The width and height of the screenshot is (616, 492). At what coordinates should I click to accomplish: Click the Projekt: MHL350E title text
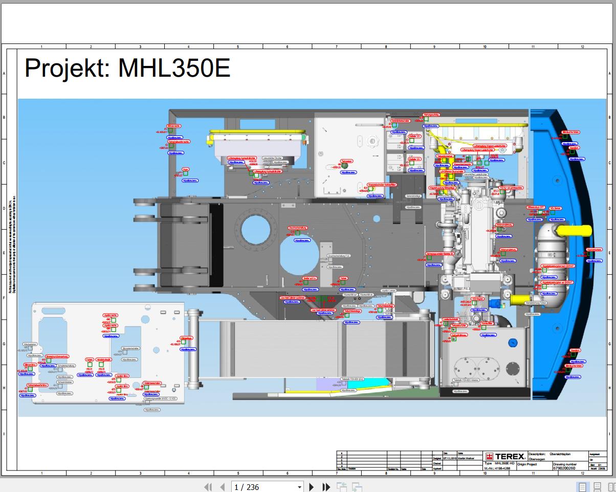(x=127, y=68)
